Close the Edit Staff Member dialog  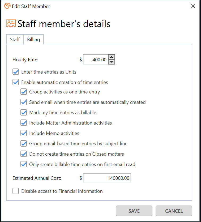[193, 6]
